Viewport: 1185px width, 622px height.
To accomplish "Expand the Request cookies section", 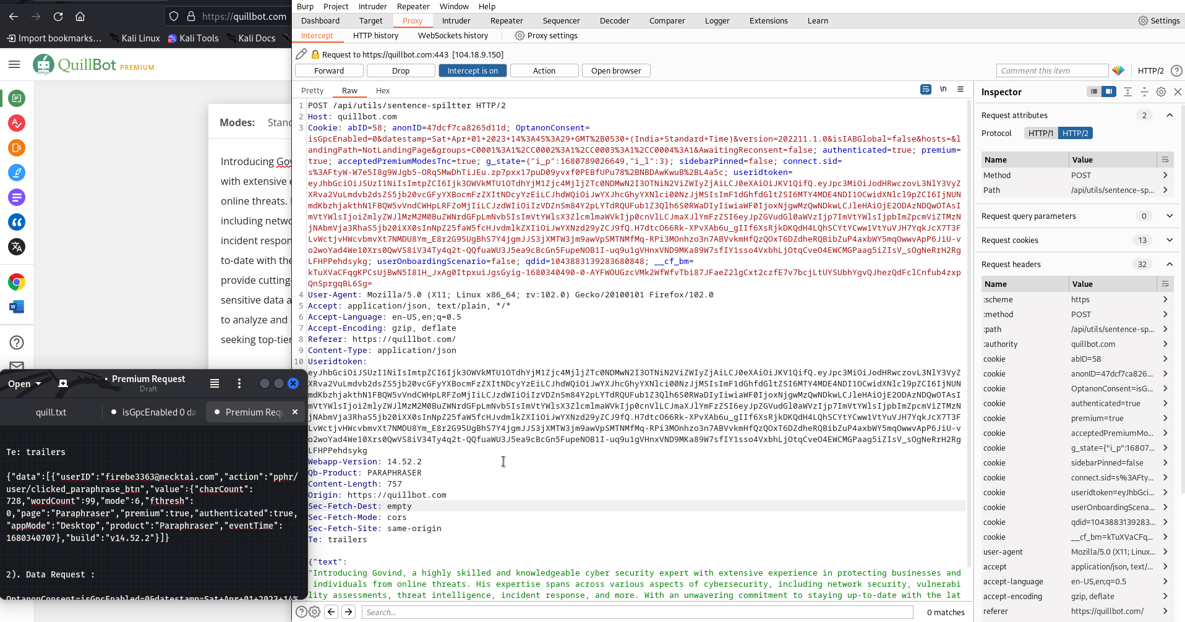I will [x=1170, y=240].
